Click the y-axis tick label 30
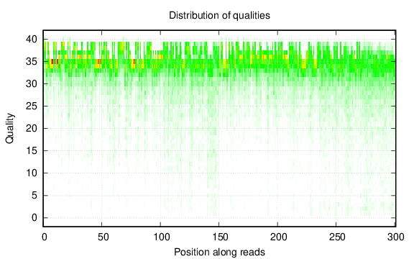This screenshot has height=259, width=414. (x=32, y=83)
